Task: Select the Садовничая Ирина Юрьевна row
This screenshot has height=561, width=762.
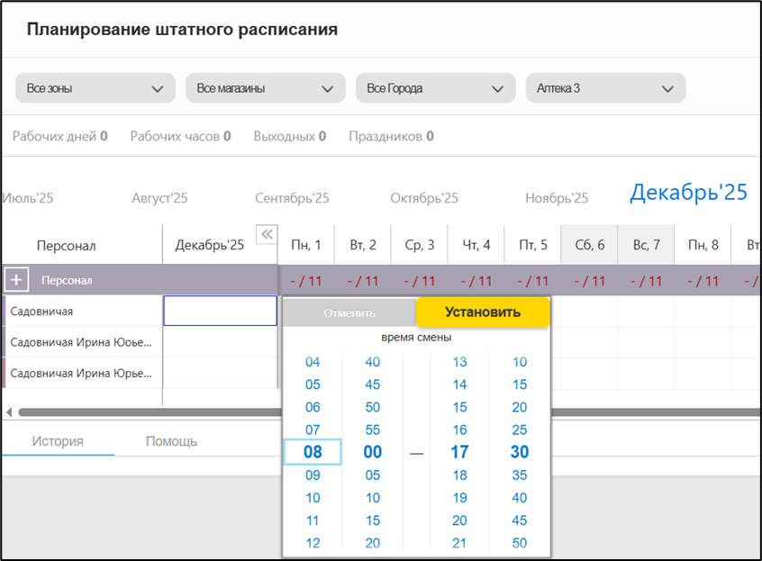Action: [x=81, y=373]
